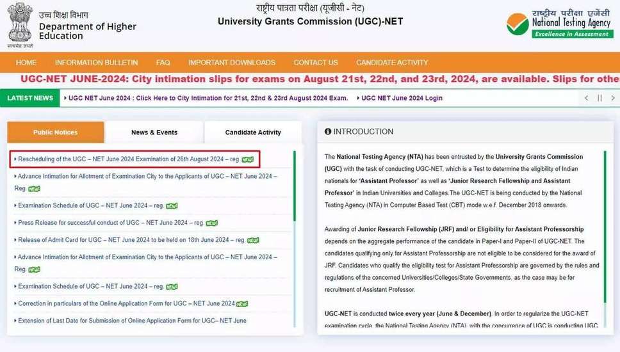
Task: Click the NEW badge on Rescheduling notice
Action: click(248, 159)
